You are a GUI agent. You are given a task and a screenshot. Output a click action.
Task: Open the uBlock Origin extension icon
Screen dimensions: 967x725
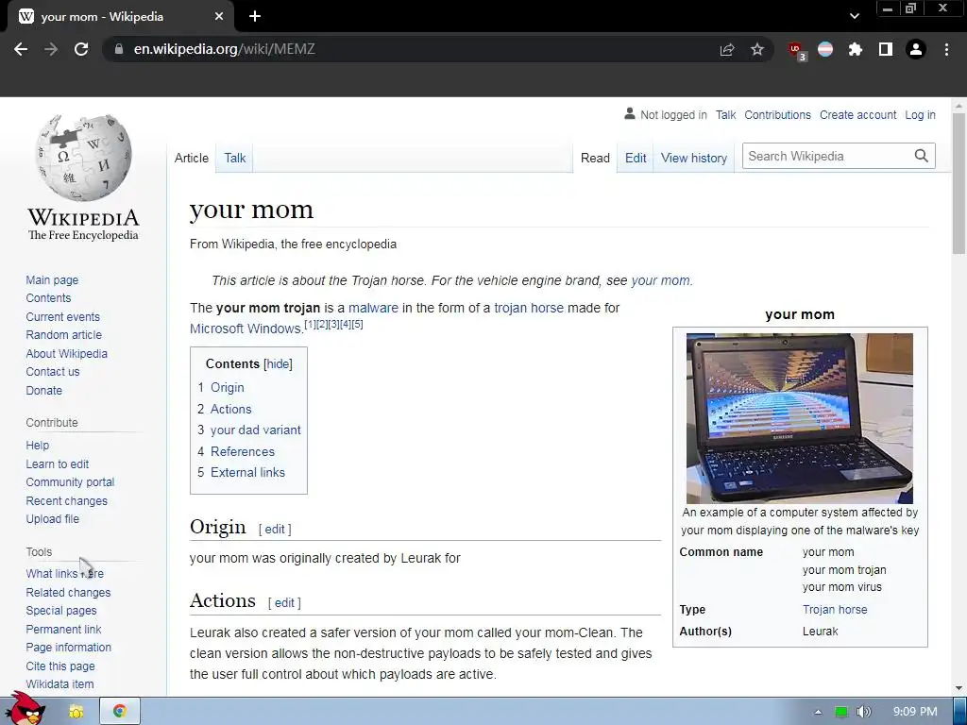tap(797, 51)
